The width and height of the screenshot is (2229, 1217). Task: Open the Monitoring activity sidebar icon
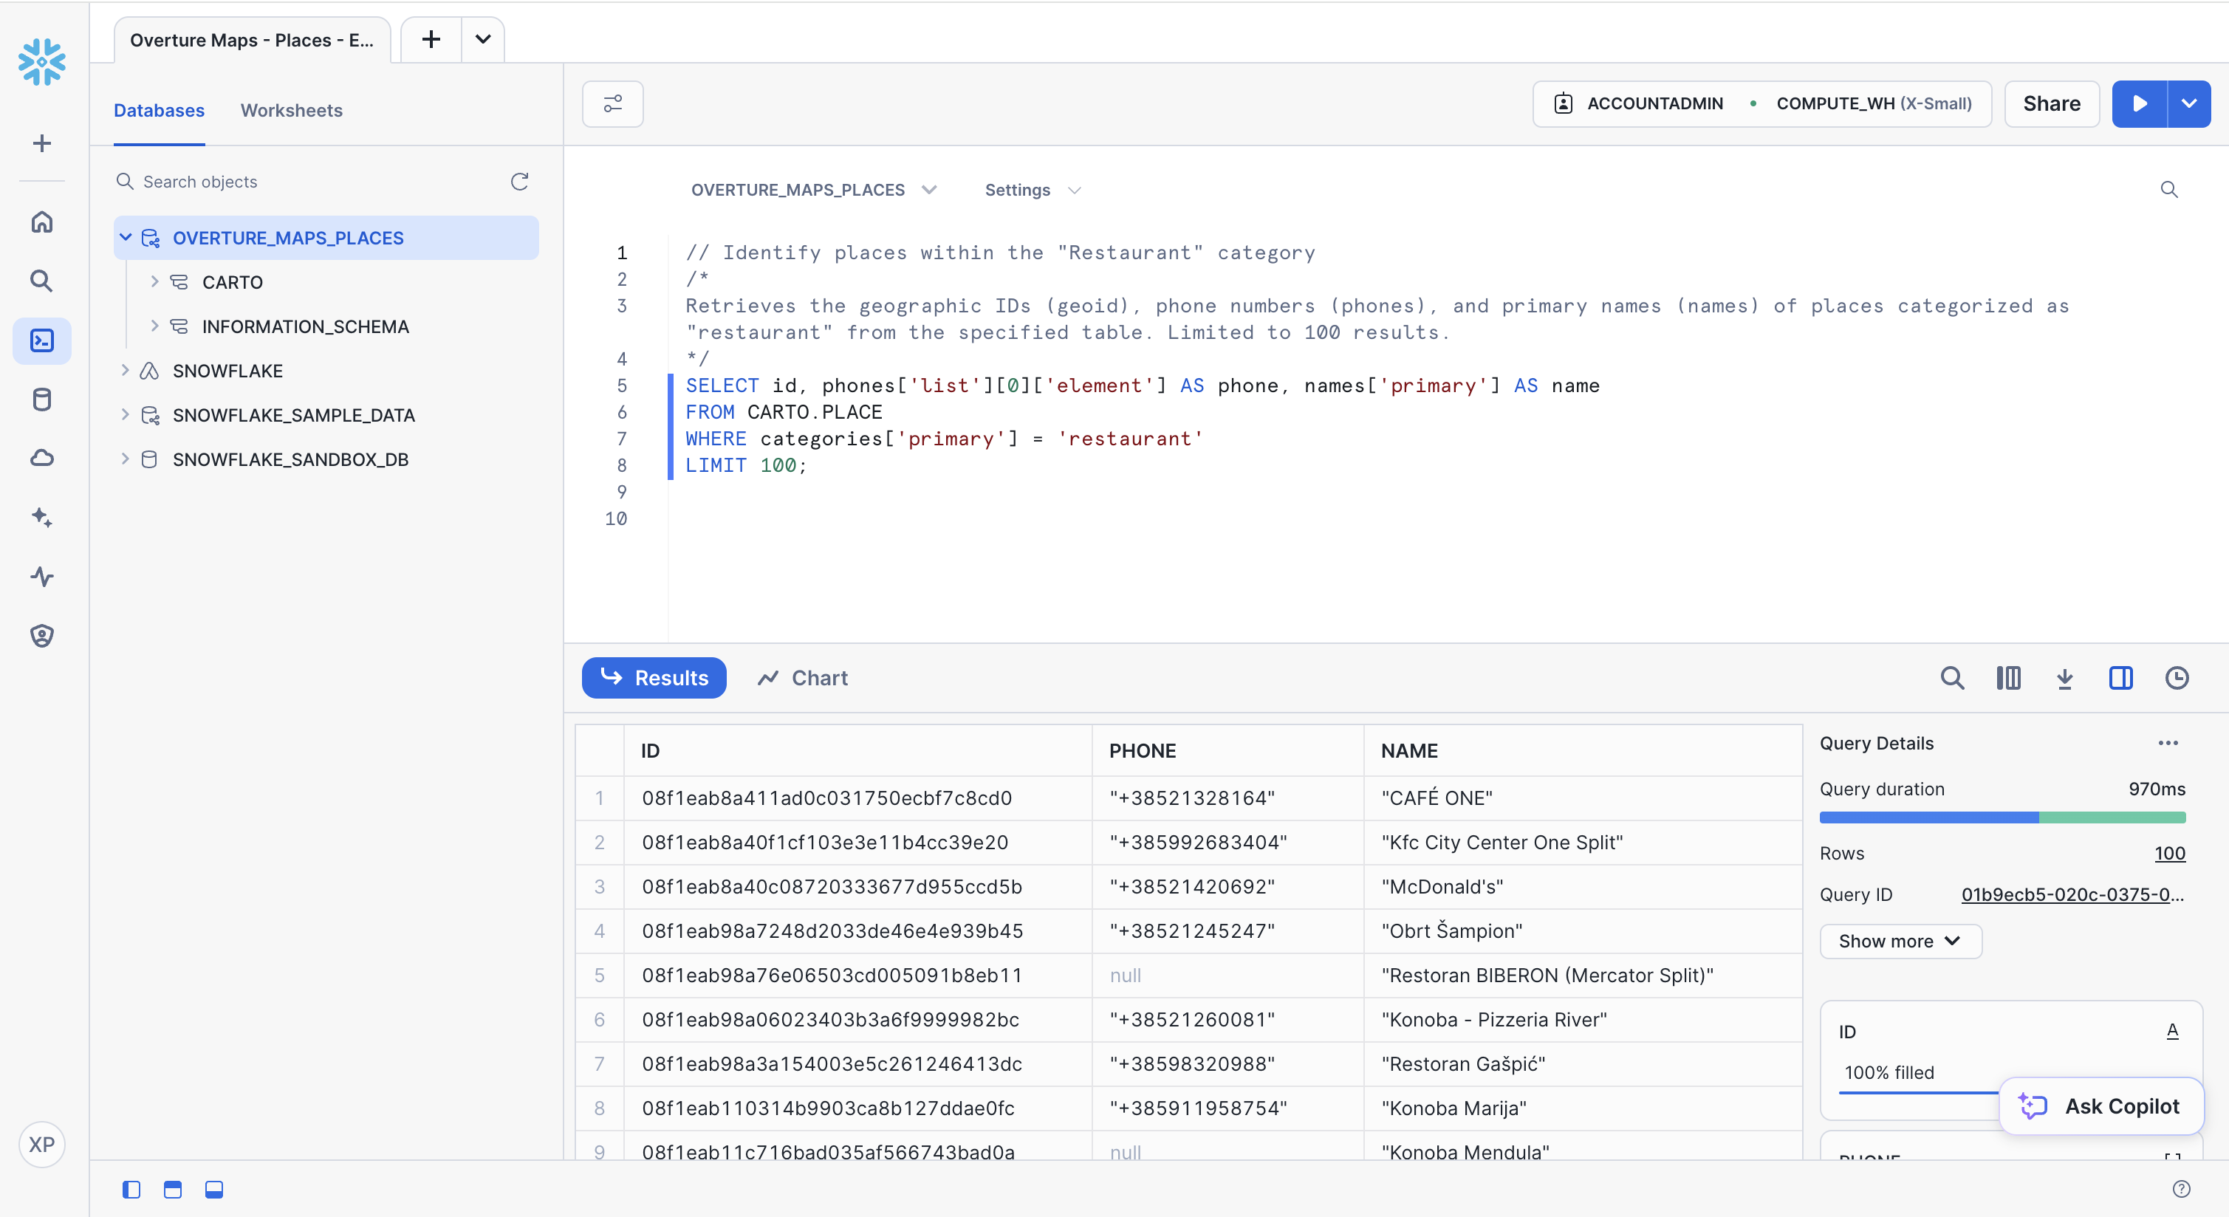tap(41, 576)
